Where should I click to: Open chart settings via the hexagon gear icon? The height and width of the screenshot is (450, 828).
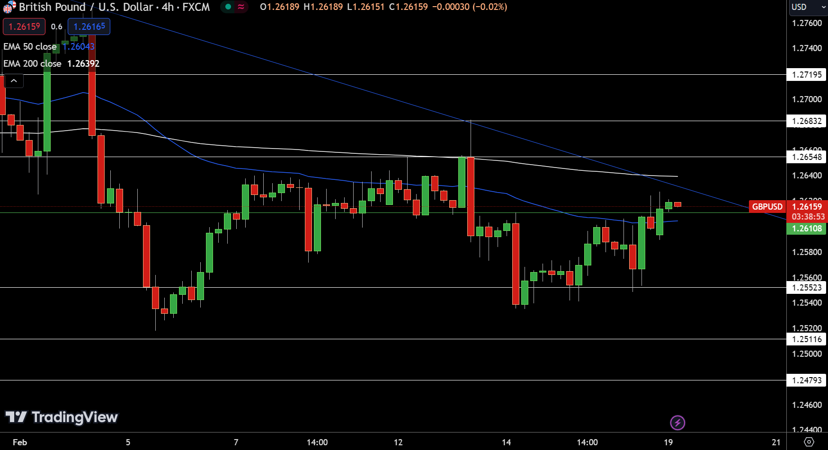[809, 442]
